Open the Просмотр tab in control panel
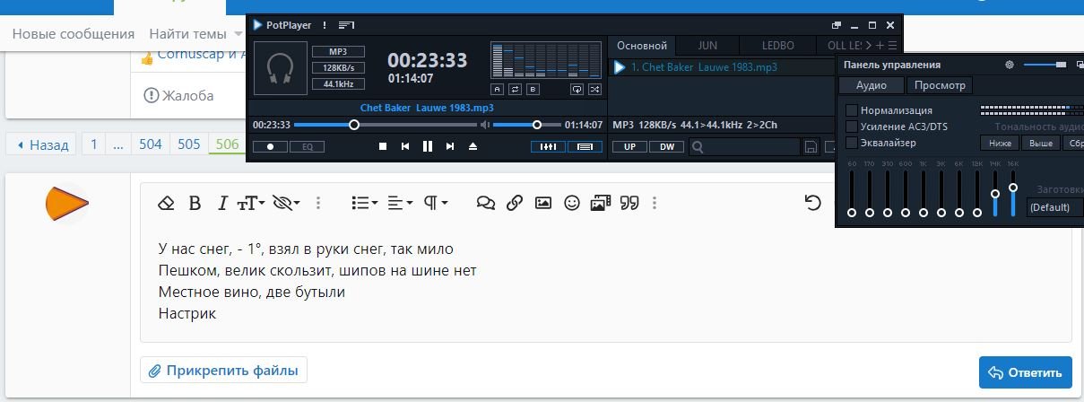 tap(940, 85)
